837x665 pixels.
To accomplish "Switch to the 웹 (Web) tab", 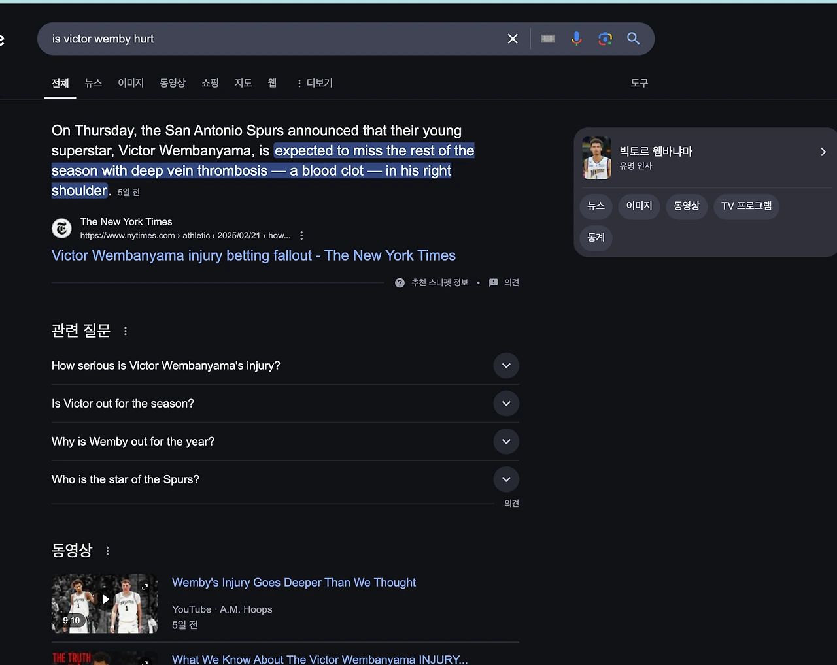I will [272, 83].
